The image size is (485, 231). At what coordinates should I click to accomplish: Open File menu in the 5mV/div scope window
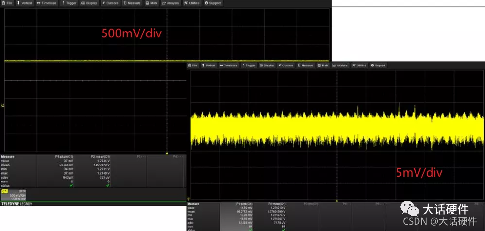193,66
